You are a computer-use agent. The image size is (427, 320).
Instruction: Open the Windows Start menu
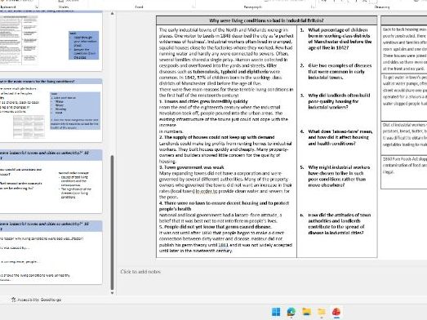tap(276, 312)
